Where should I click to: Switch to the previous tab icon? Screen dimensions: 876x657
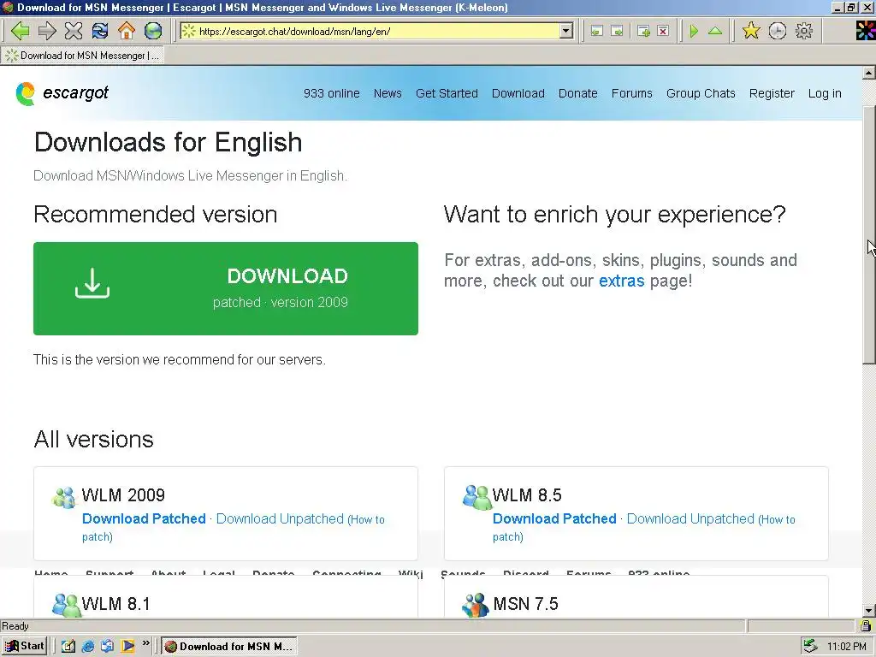[x=596, y=32]
